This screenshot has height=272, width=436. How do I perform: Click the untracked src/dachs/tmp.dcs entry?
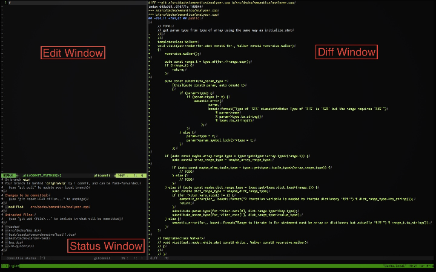pos(24,230)
